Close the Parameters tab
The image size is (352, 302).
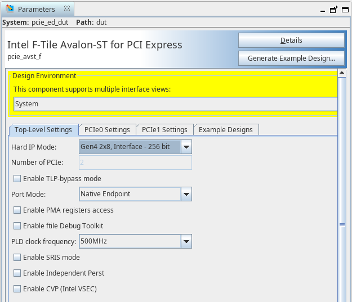pos(66,10)
